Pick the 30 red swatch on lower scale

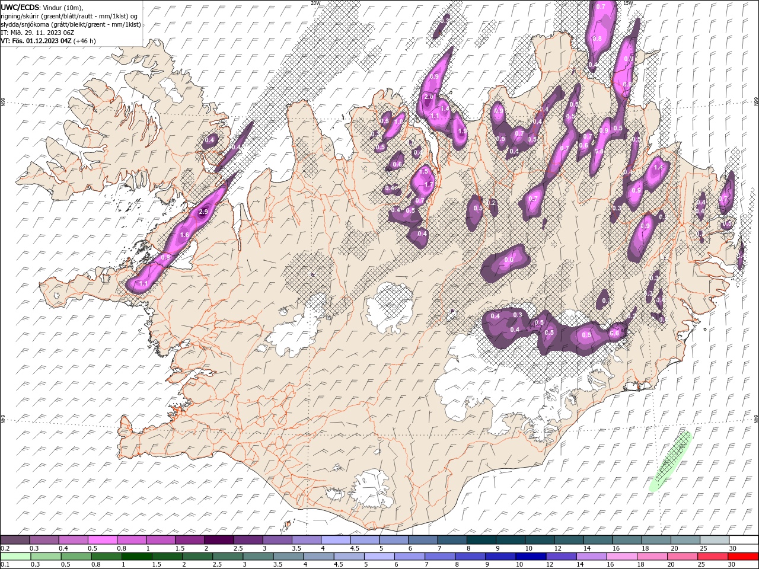tap(743, 557)
